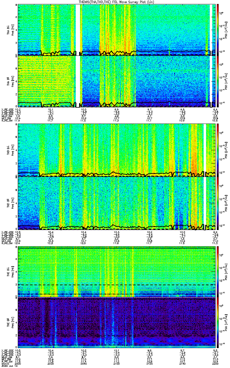Click the '2040' time tick label

[83, 363]
